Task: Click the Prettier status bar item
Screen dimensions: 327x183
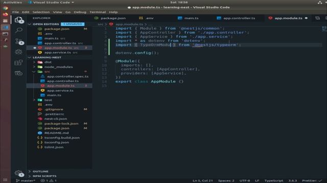Action: [x=312, y=180]
